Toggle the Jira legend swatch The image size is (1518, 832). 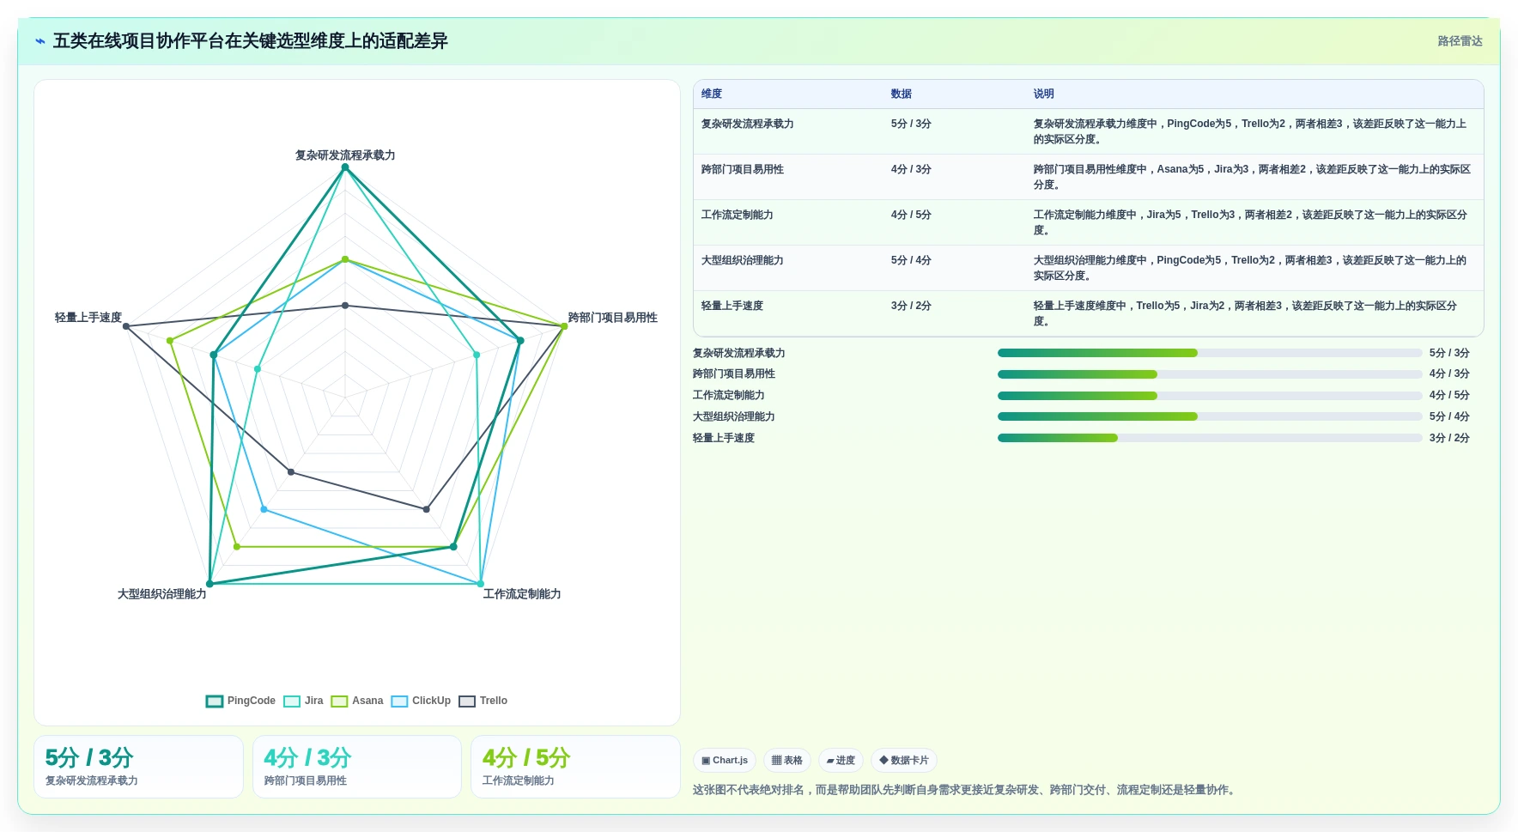coord(292,701)
